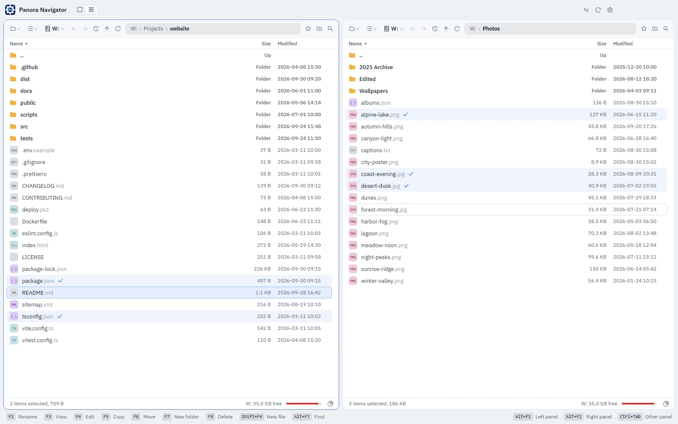Bookmark Photos folder with star icon
Screen dimensions: 678x424
[x=644, y=29]
